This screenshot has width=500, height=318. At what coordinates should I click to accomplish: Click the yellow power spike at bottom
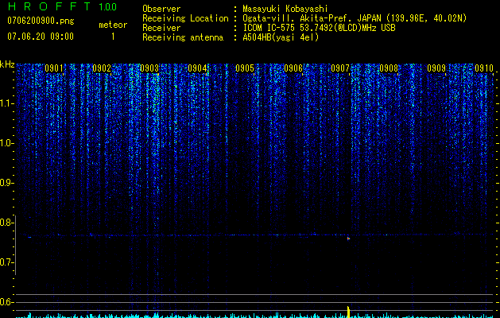point(348,312)
